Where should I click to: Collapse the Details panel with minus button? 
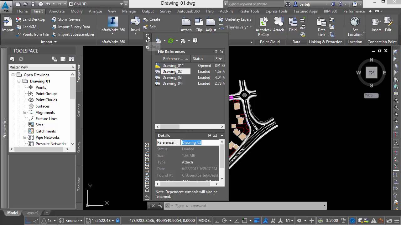[x=221, y=136]
